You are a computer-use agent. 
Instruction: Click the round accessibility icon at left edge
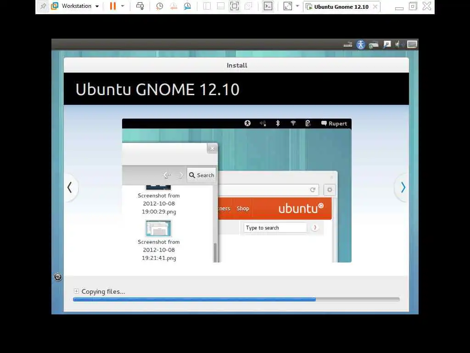58,277
